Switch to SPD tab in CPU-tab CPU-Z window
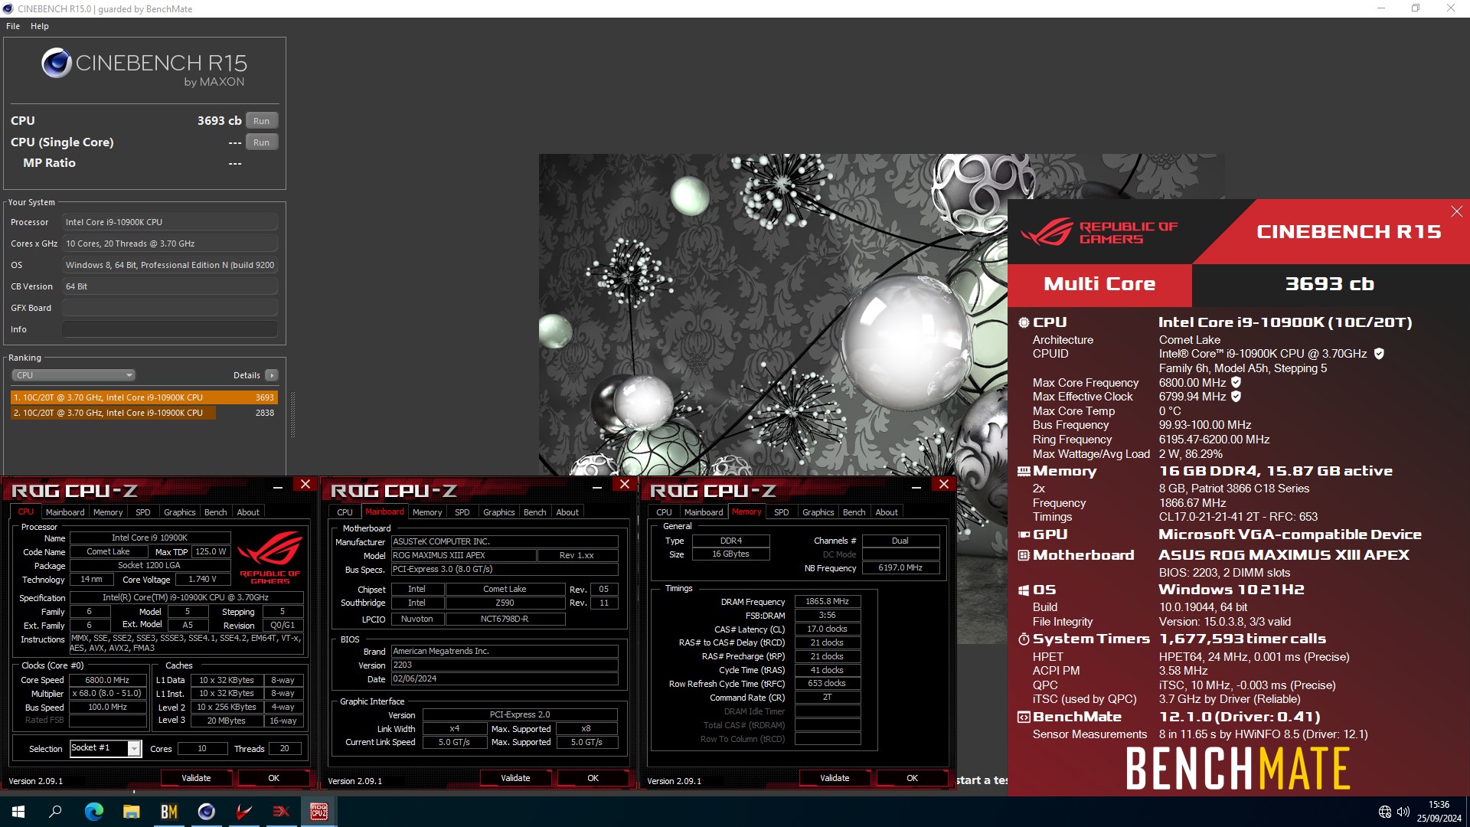This screenshot has width=1470, height=827. click(x=143, y=512)
